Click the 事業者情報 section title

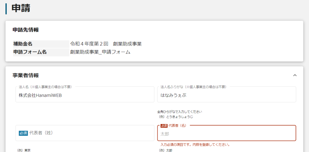tap(26, 75)
